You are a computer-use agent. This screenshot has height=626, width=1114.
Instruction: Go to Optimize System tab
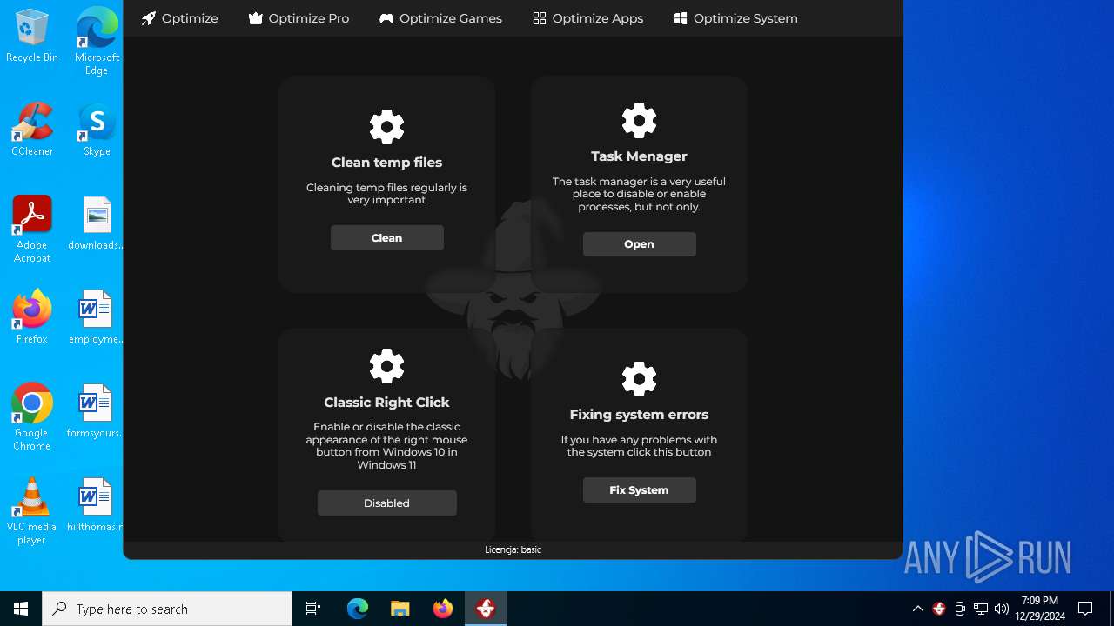click(x=735, y=18)
